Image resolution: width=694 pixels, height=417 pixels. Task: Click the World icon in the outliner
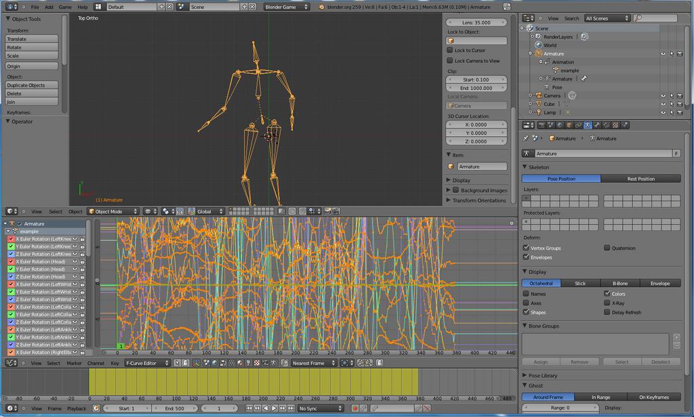tap(539, 45)
